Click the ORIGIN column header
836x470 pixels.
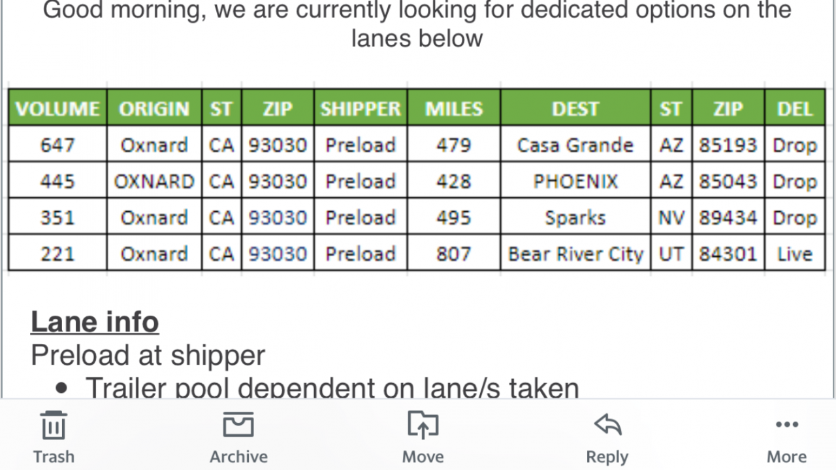pyautogui.click(x=154, y=109)
